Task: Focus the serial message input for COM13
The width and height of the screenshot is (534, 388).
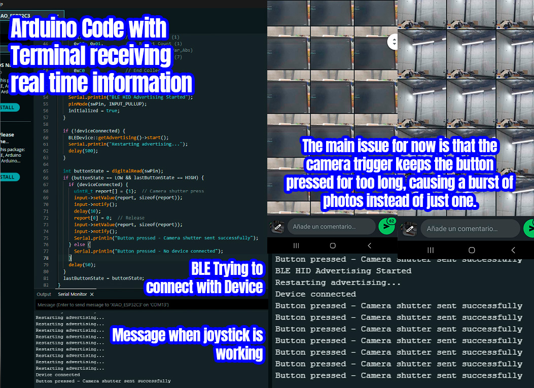Action: 152,305
